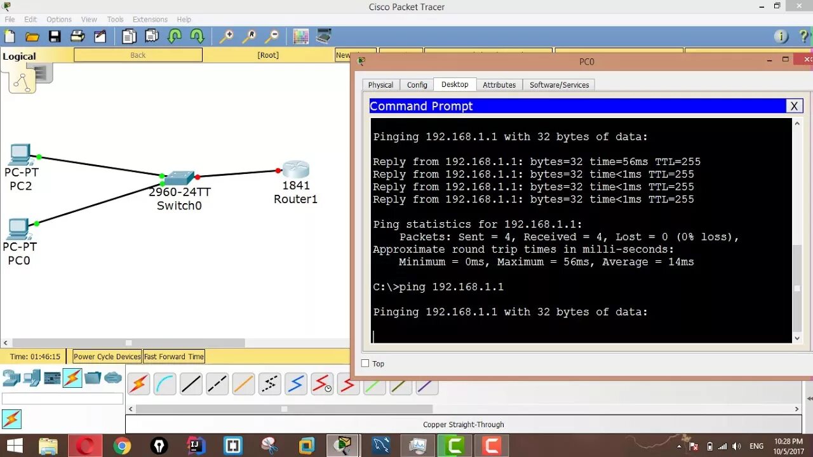813x457 pixels.
Task: Click the green Redo arrow icon
Action: coord(197,36)
